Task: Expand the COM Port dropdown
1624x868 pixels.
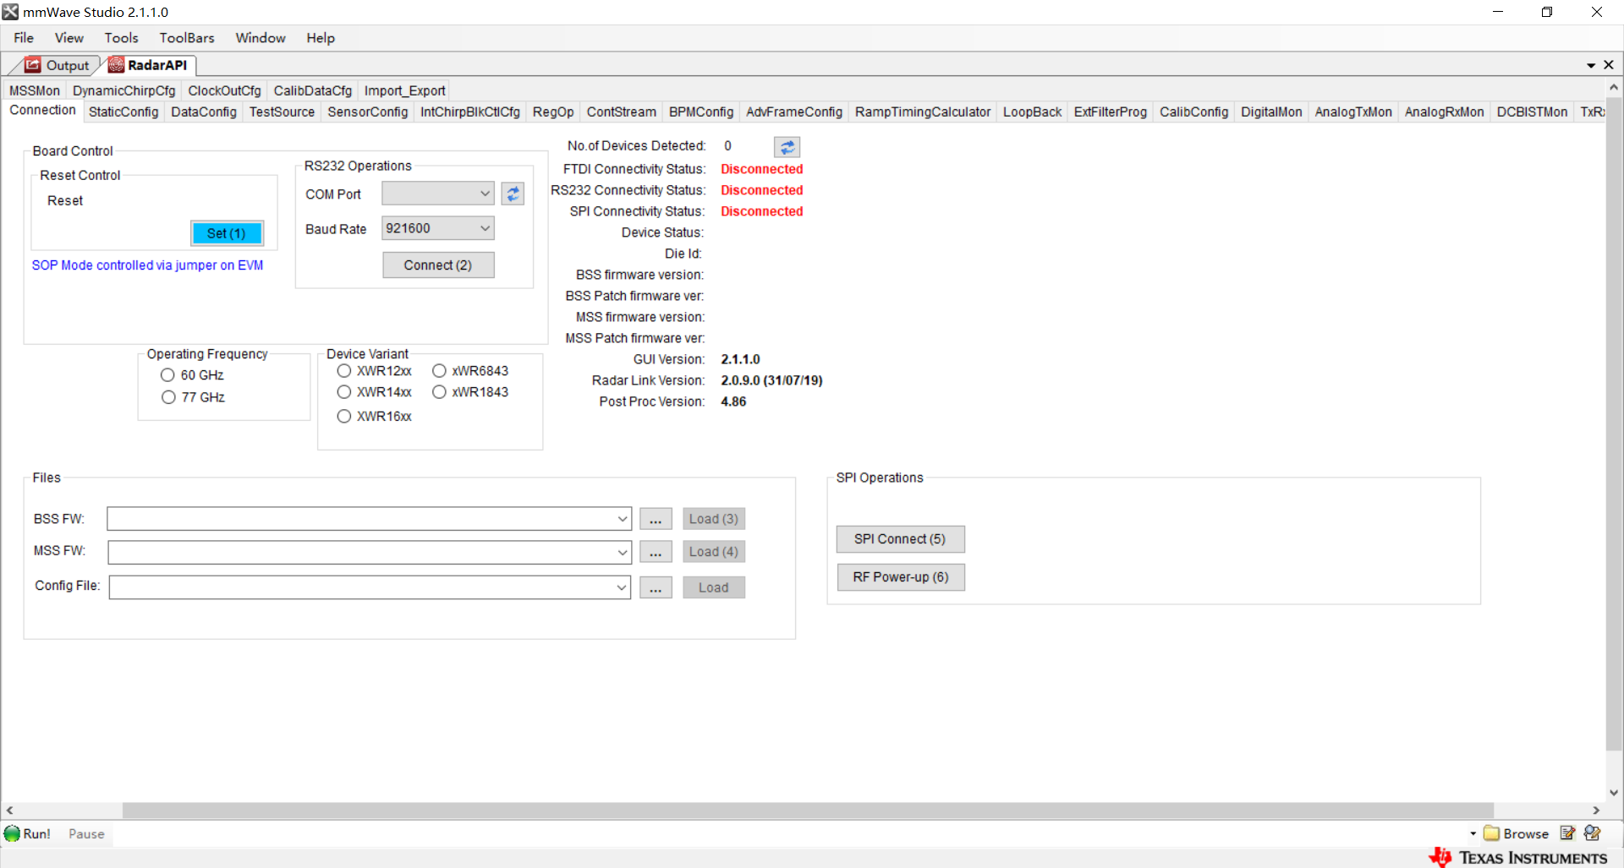Action: 485,194
